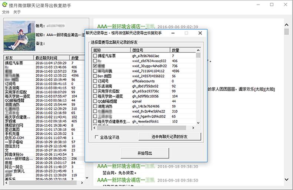Click dialog list scroll-left arrow
The height and width of the screenshot is (190, 293).
(94, 128)
